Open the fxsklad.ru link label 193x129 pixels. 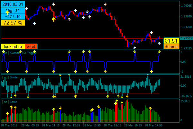[13, 47]
